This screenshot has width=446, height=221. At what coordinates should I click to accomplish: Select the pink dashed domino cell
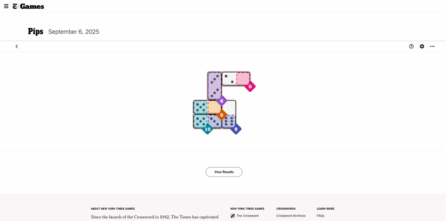click(x=243, y=79)
